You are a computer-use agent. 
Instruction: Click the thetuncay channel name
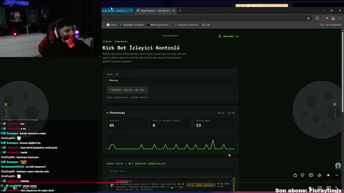point(117,113)
